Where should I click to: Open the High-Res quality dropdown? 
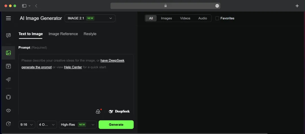[x=78, y=125]
